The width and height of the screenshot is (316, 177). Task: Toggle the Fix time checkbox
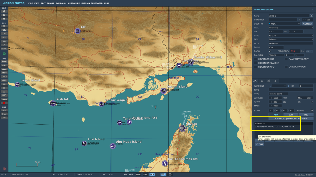coord(312,111)
